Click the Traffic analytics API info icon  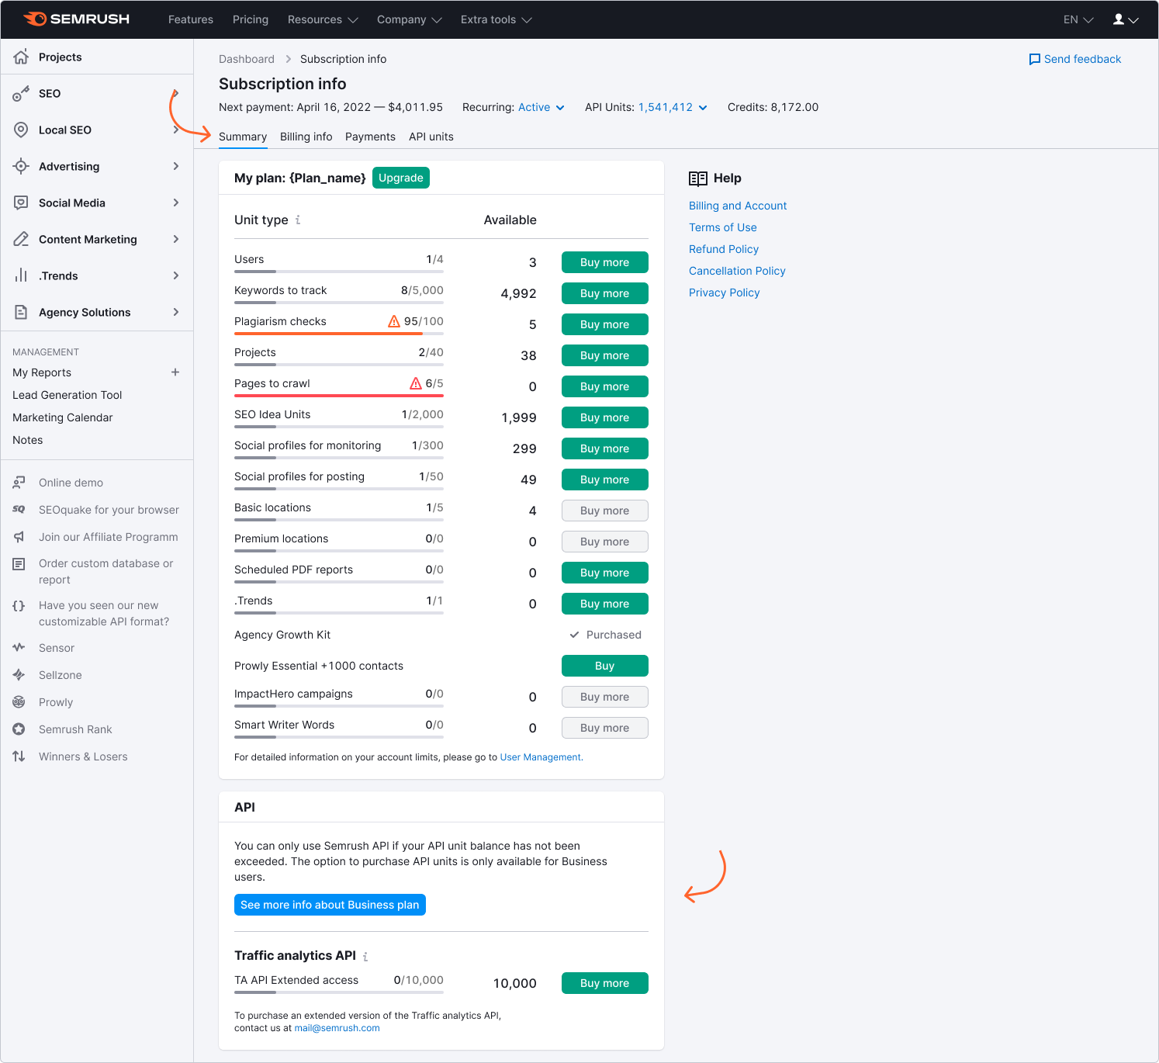(365, 957)
